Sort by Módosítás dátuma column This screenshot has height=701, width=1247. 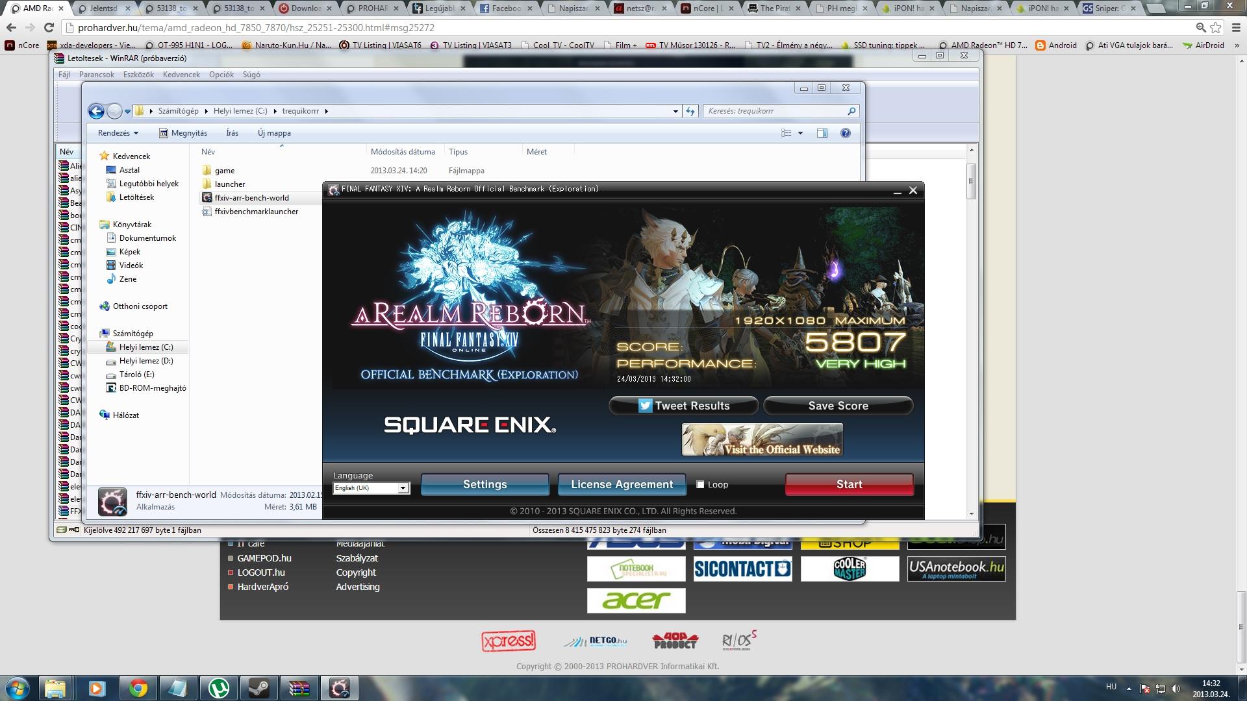tap(405, 152)
